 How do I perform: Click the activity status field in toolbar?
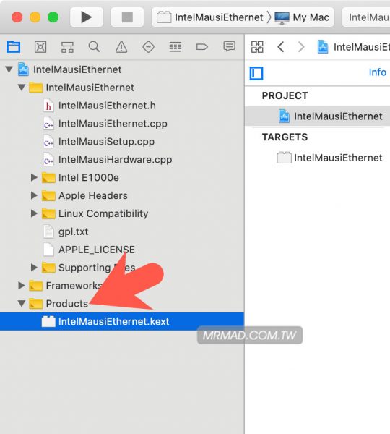(x=366, y=17)
